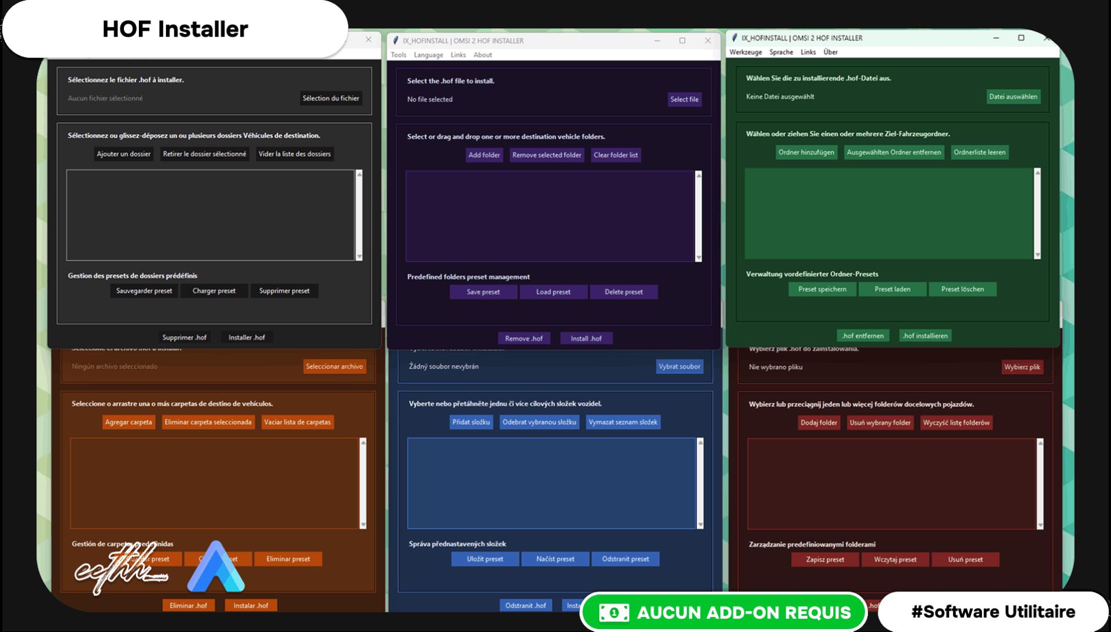1111x632 pixels.
Task: Click Datei auswählen button
Action: pos(1013,97)
